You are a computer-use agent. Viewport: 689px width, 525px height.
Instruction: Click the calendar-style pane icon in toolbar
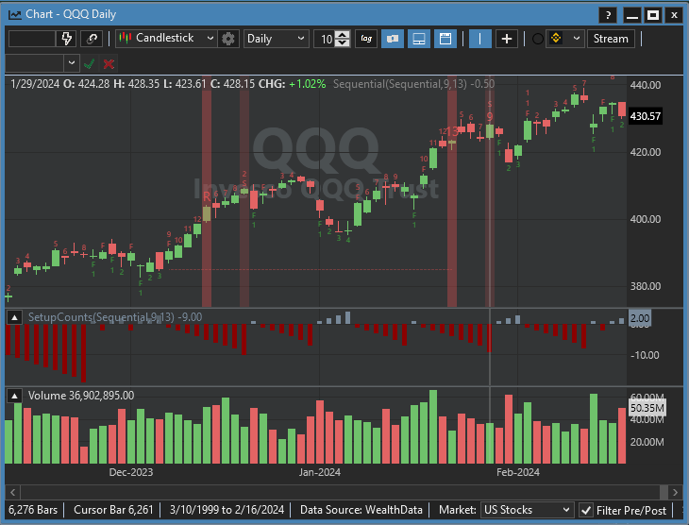(445, 39)
